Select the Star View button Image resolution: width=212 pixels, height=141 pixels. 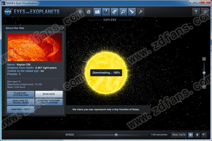[49, 94]
